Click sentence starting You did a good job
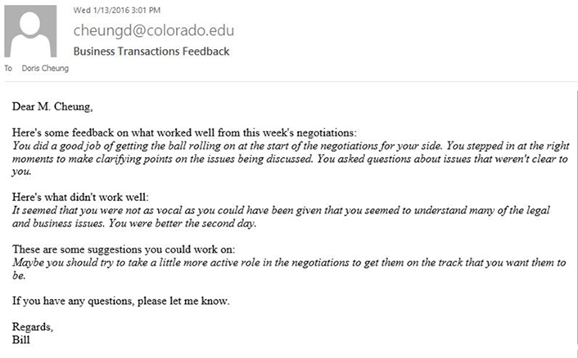This screenshot has width=578, height=358. pos(227,145)
